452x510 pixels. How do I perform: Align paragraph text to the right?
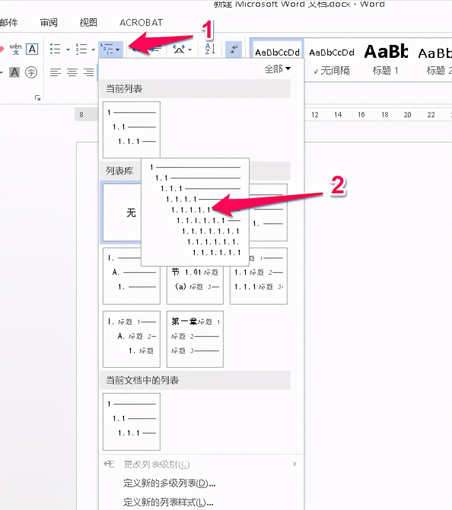click(x=89, y=72)
